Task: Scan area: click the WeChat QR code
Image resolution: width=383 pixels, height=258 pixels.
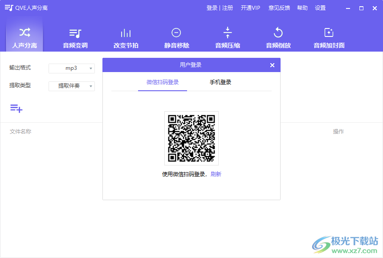Action: (x=191, y=138)
